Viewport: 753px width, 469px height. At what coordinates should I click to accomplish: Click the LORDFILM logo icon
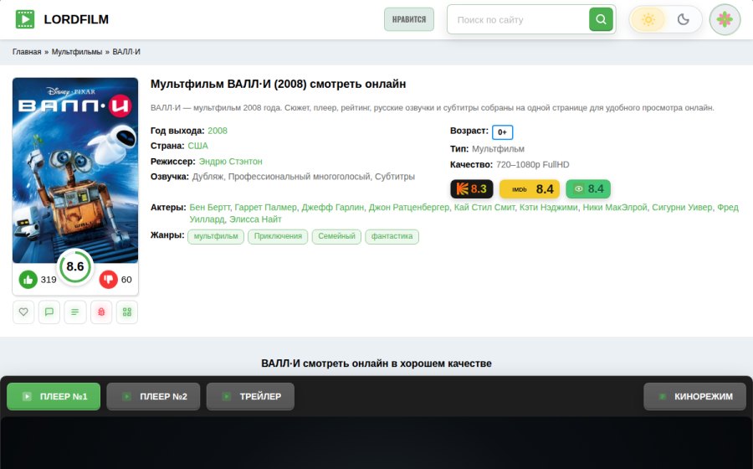(x=25, y=19)
